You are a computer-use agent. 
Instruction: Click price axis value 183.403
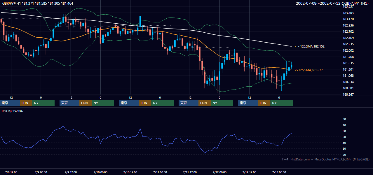tap(348, 13)
